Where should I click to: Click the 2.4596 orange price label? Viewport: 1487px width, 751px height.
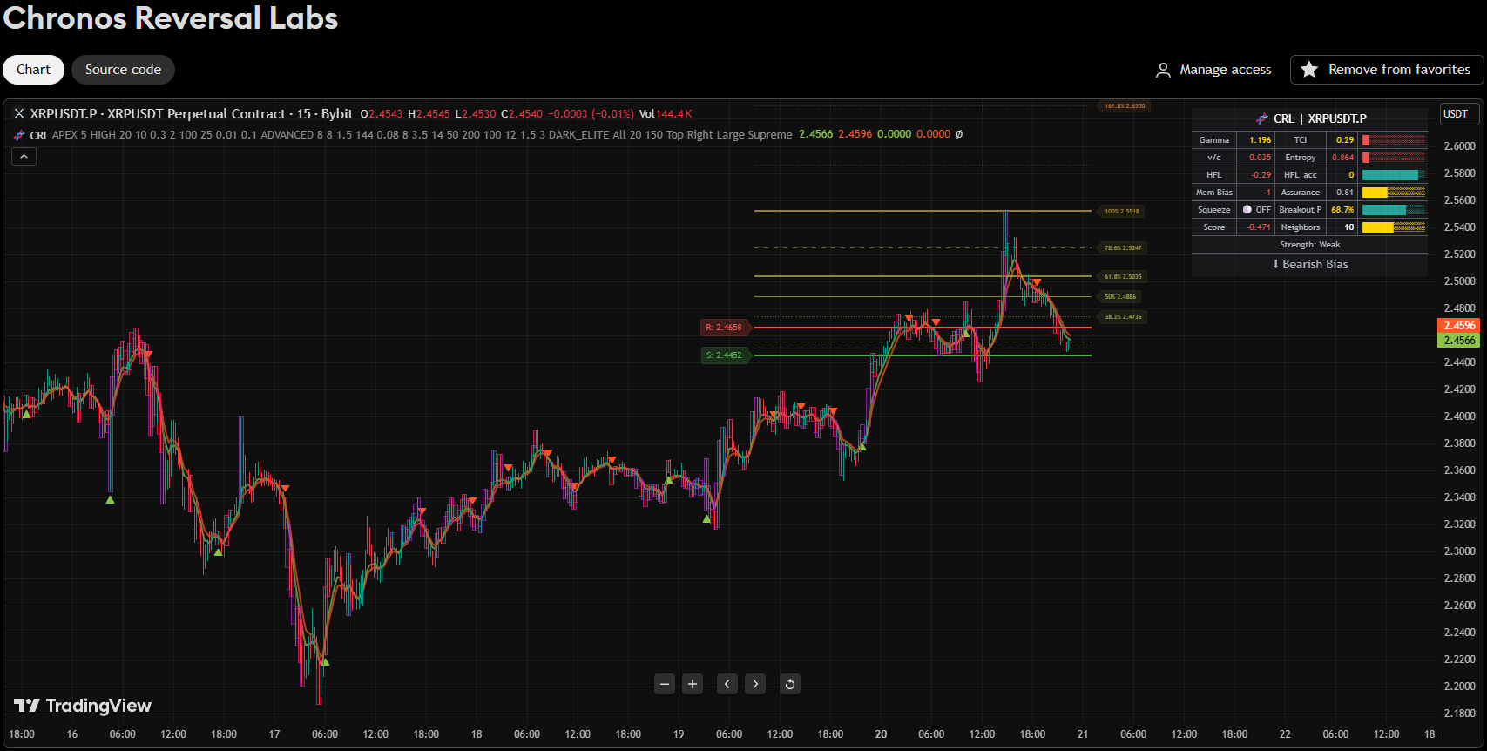point(1459,326)
